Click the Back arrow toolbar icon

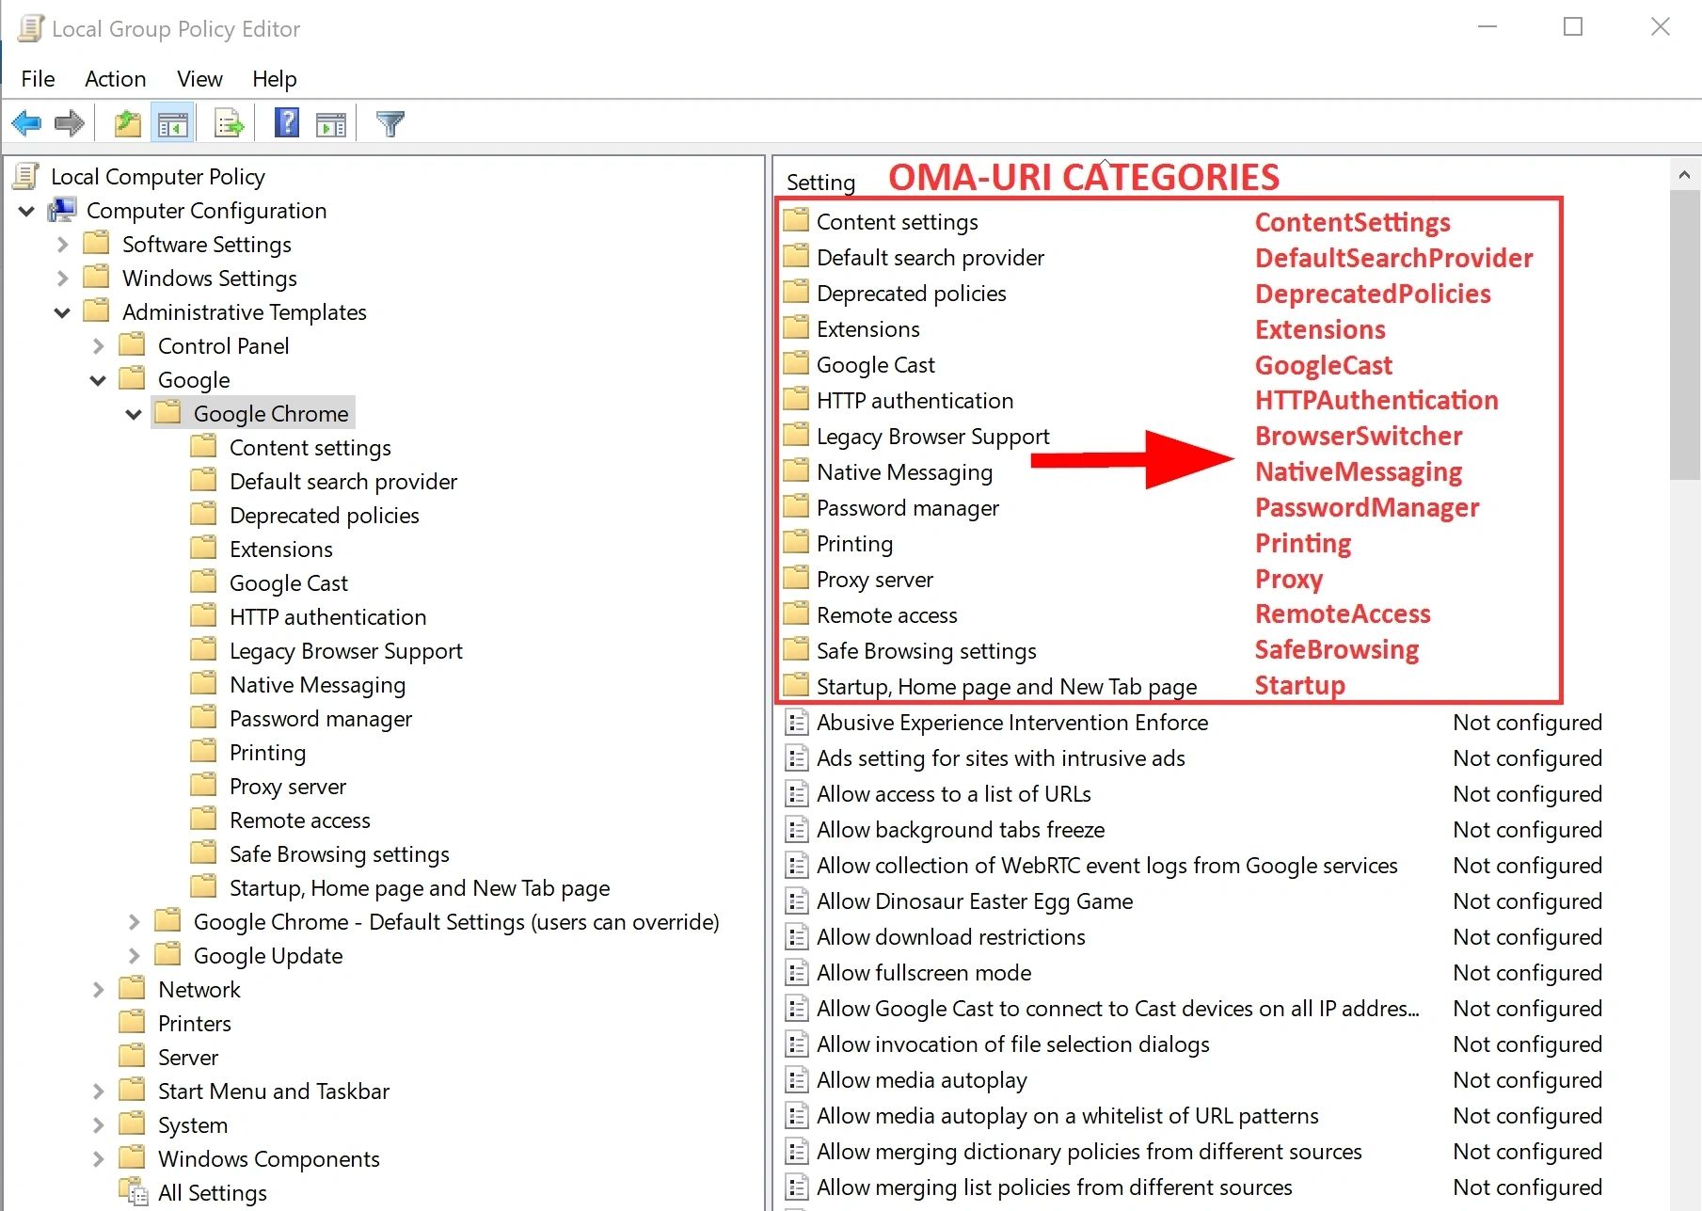26,123
